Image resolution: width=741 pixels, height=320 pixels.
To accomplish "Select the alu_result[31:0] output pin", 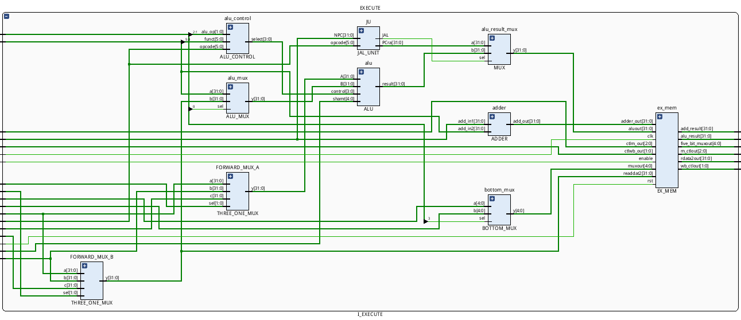I will [696, 136].
